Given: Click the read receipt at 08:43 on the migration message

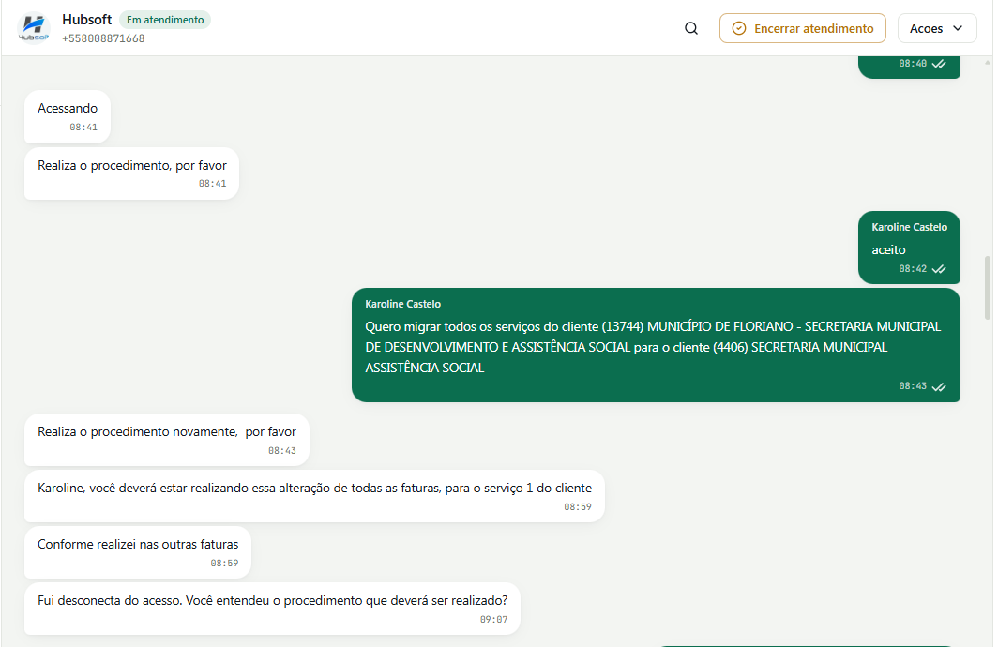Looking at the screenshot, I should [939, 387].
